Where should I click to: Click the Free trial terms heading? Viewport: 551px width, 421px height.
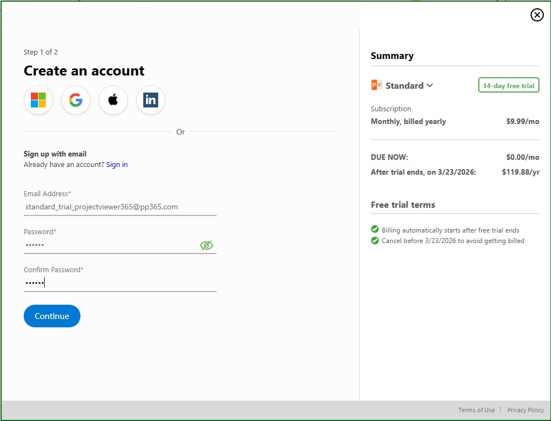403,205
